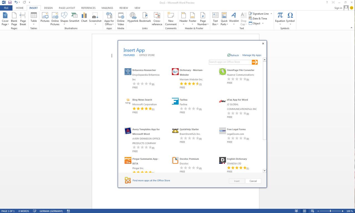Open the Page Layout ribbon tab
The image size is (355, 213).
click(67, 8)
